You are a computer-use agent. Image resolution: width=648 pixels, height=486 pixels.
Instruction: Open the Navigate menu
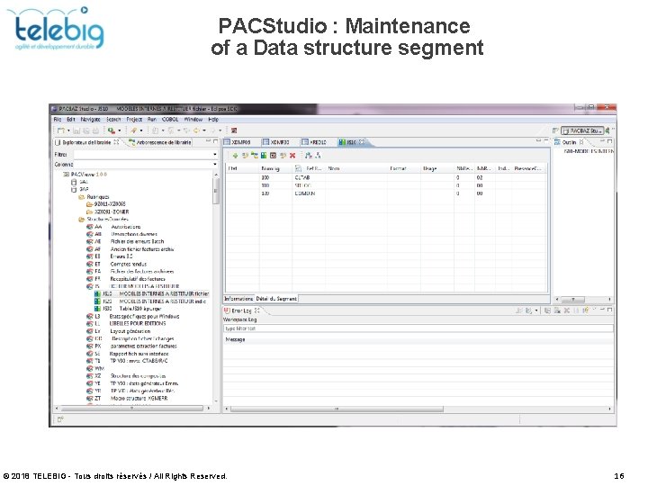pyautogui.click(x=90, y=120)
